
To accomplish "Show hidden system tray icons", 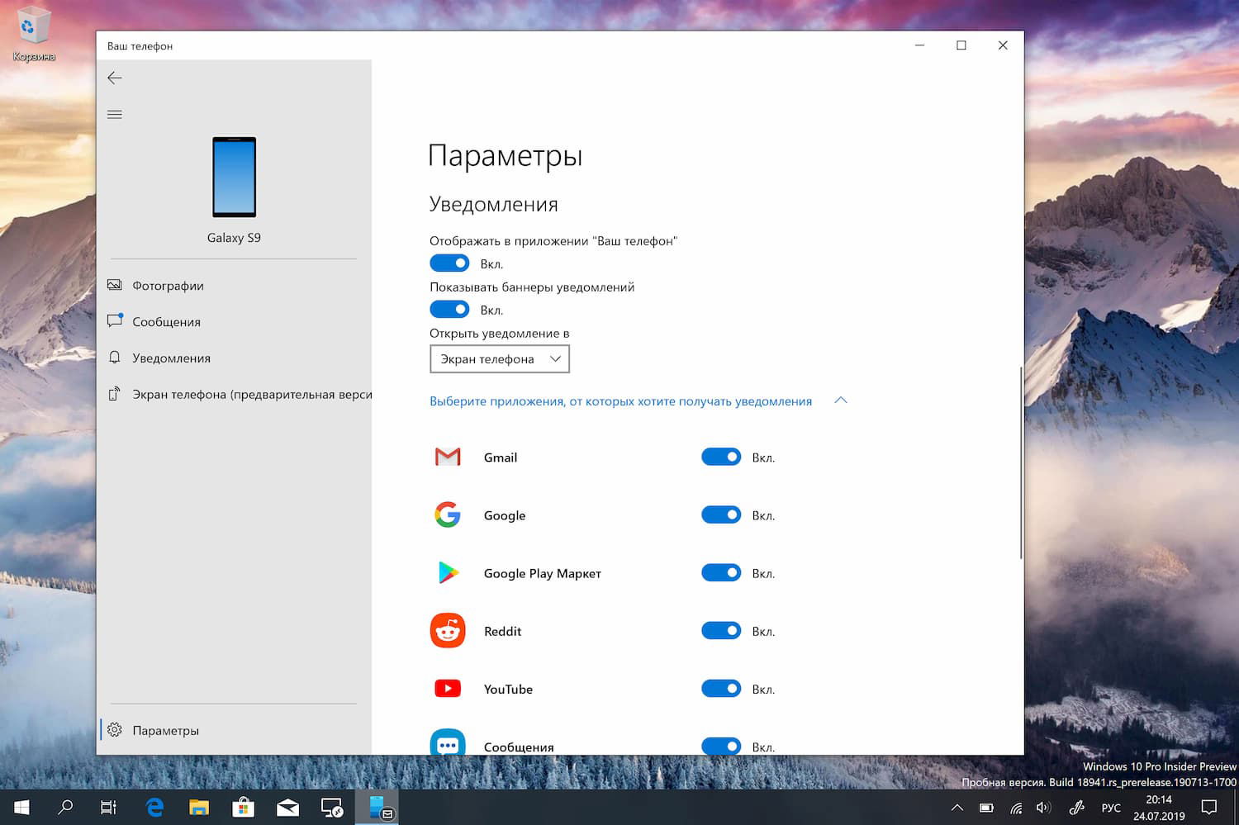I will point(957,808).
